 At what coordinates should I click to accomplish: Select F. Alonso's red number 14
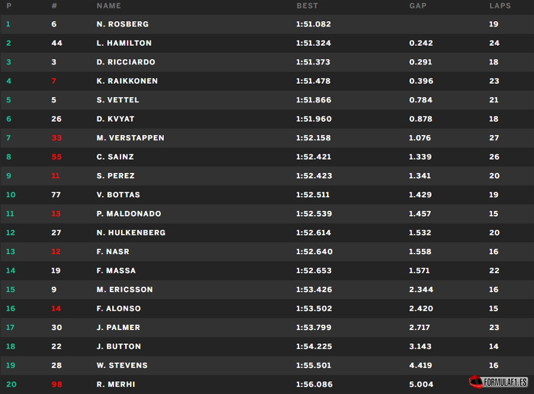coord(56,308)
